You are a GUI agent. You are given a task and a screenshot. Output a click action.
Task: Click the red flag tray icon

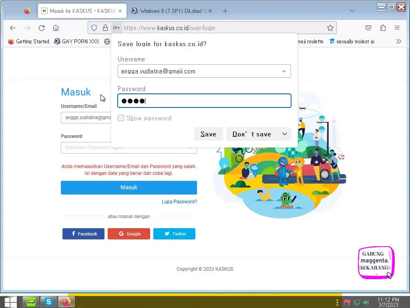pyautogui.click(x=347, y=302)
